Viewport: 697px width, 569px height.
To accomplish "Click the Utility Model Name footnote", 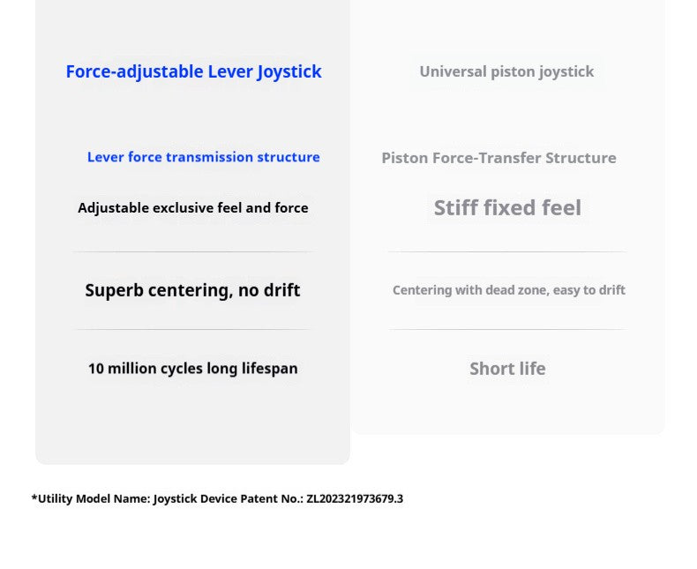I will coord(217,498).
